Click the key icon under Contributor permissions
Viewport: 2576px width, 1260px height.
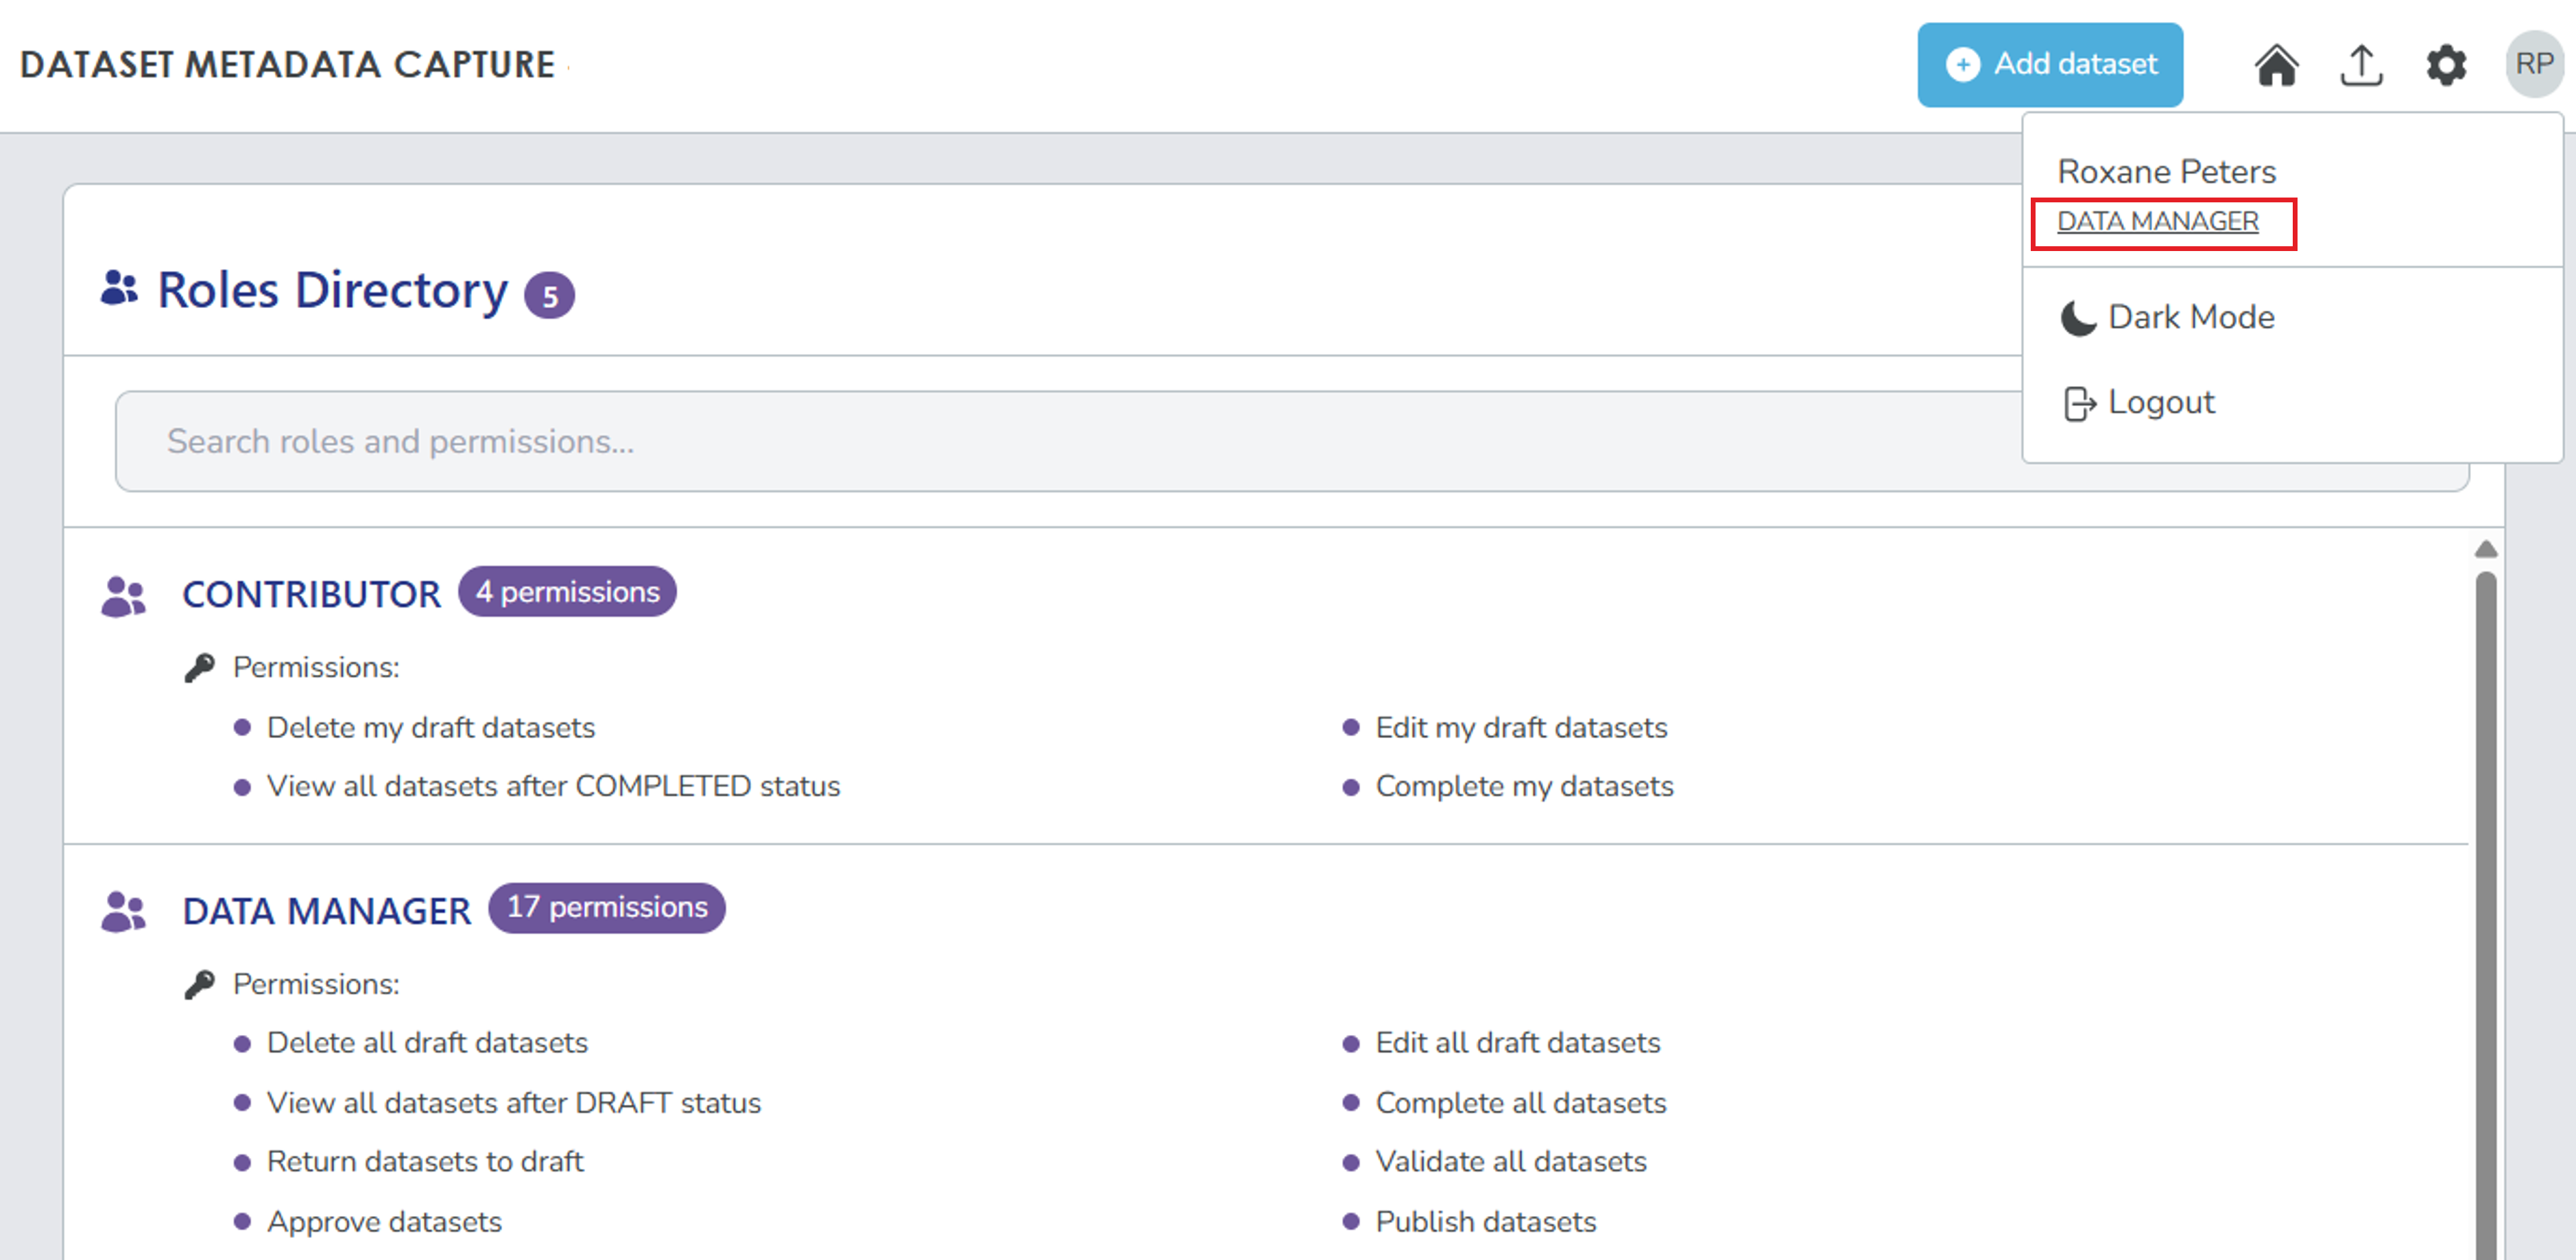click(199, 667)
